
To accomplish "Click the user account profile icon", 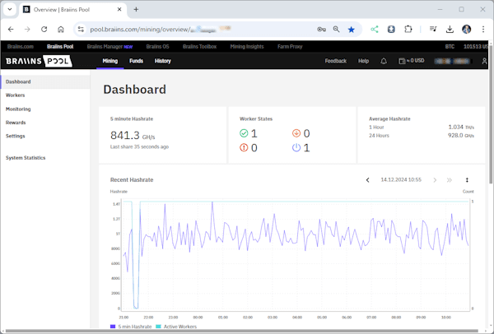I will point(484,61).
